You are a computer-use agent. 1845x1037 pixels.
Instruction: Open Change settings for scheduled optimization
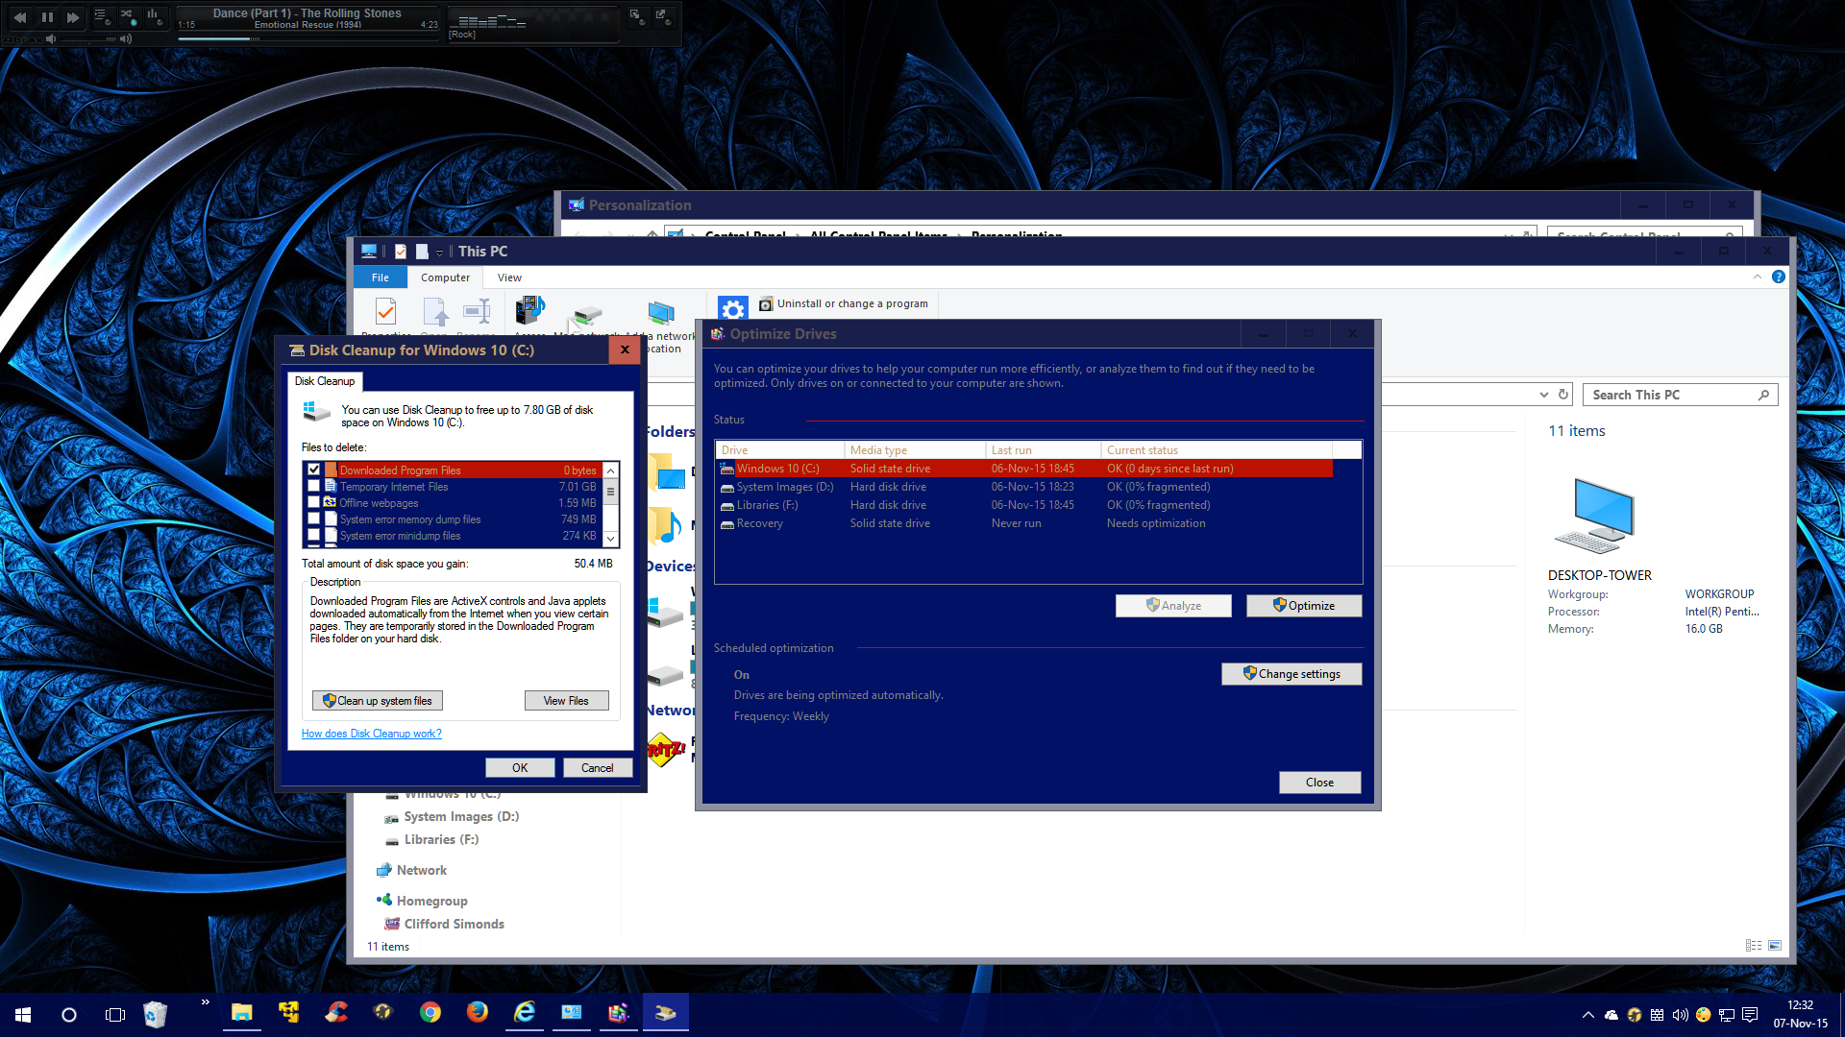coord(1291,674)
